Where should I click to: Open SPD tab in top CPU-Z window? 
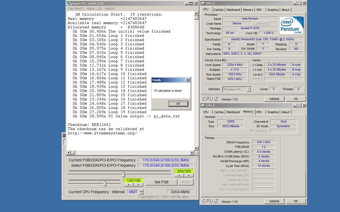coord(259,10)
